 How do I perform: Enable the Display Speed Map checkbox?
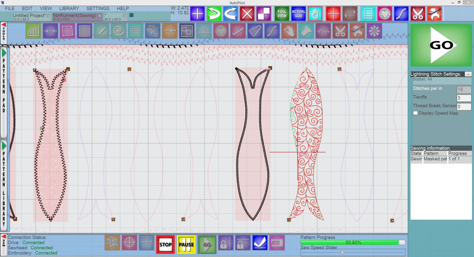415,113
